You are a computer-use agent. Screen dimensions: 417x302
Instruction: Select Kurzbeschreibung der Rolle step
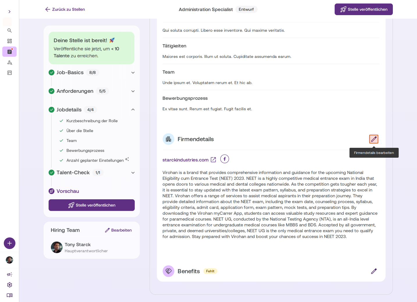tap(92, 121)
